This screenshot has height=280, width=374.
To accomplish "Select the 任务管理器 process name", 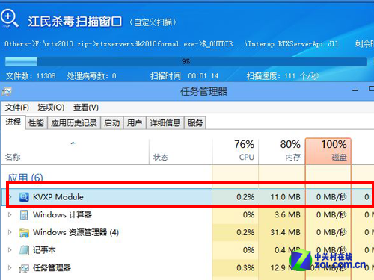I will (x=52, y=268).
